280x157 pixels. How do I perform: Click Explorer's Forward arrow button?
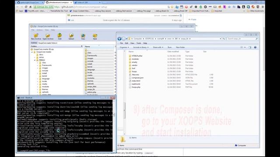tap(123, 39)
